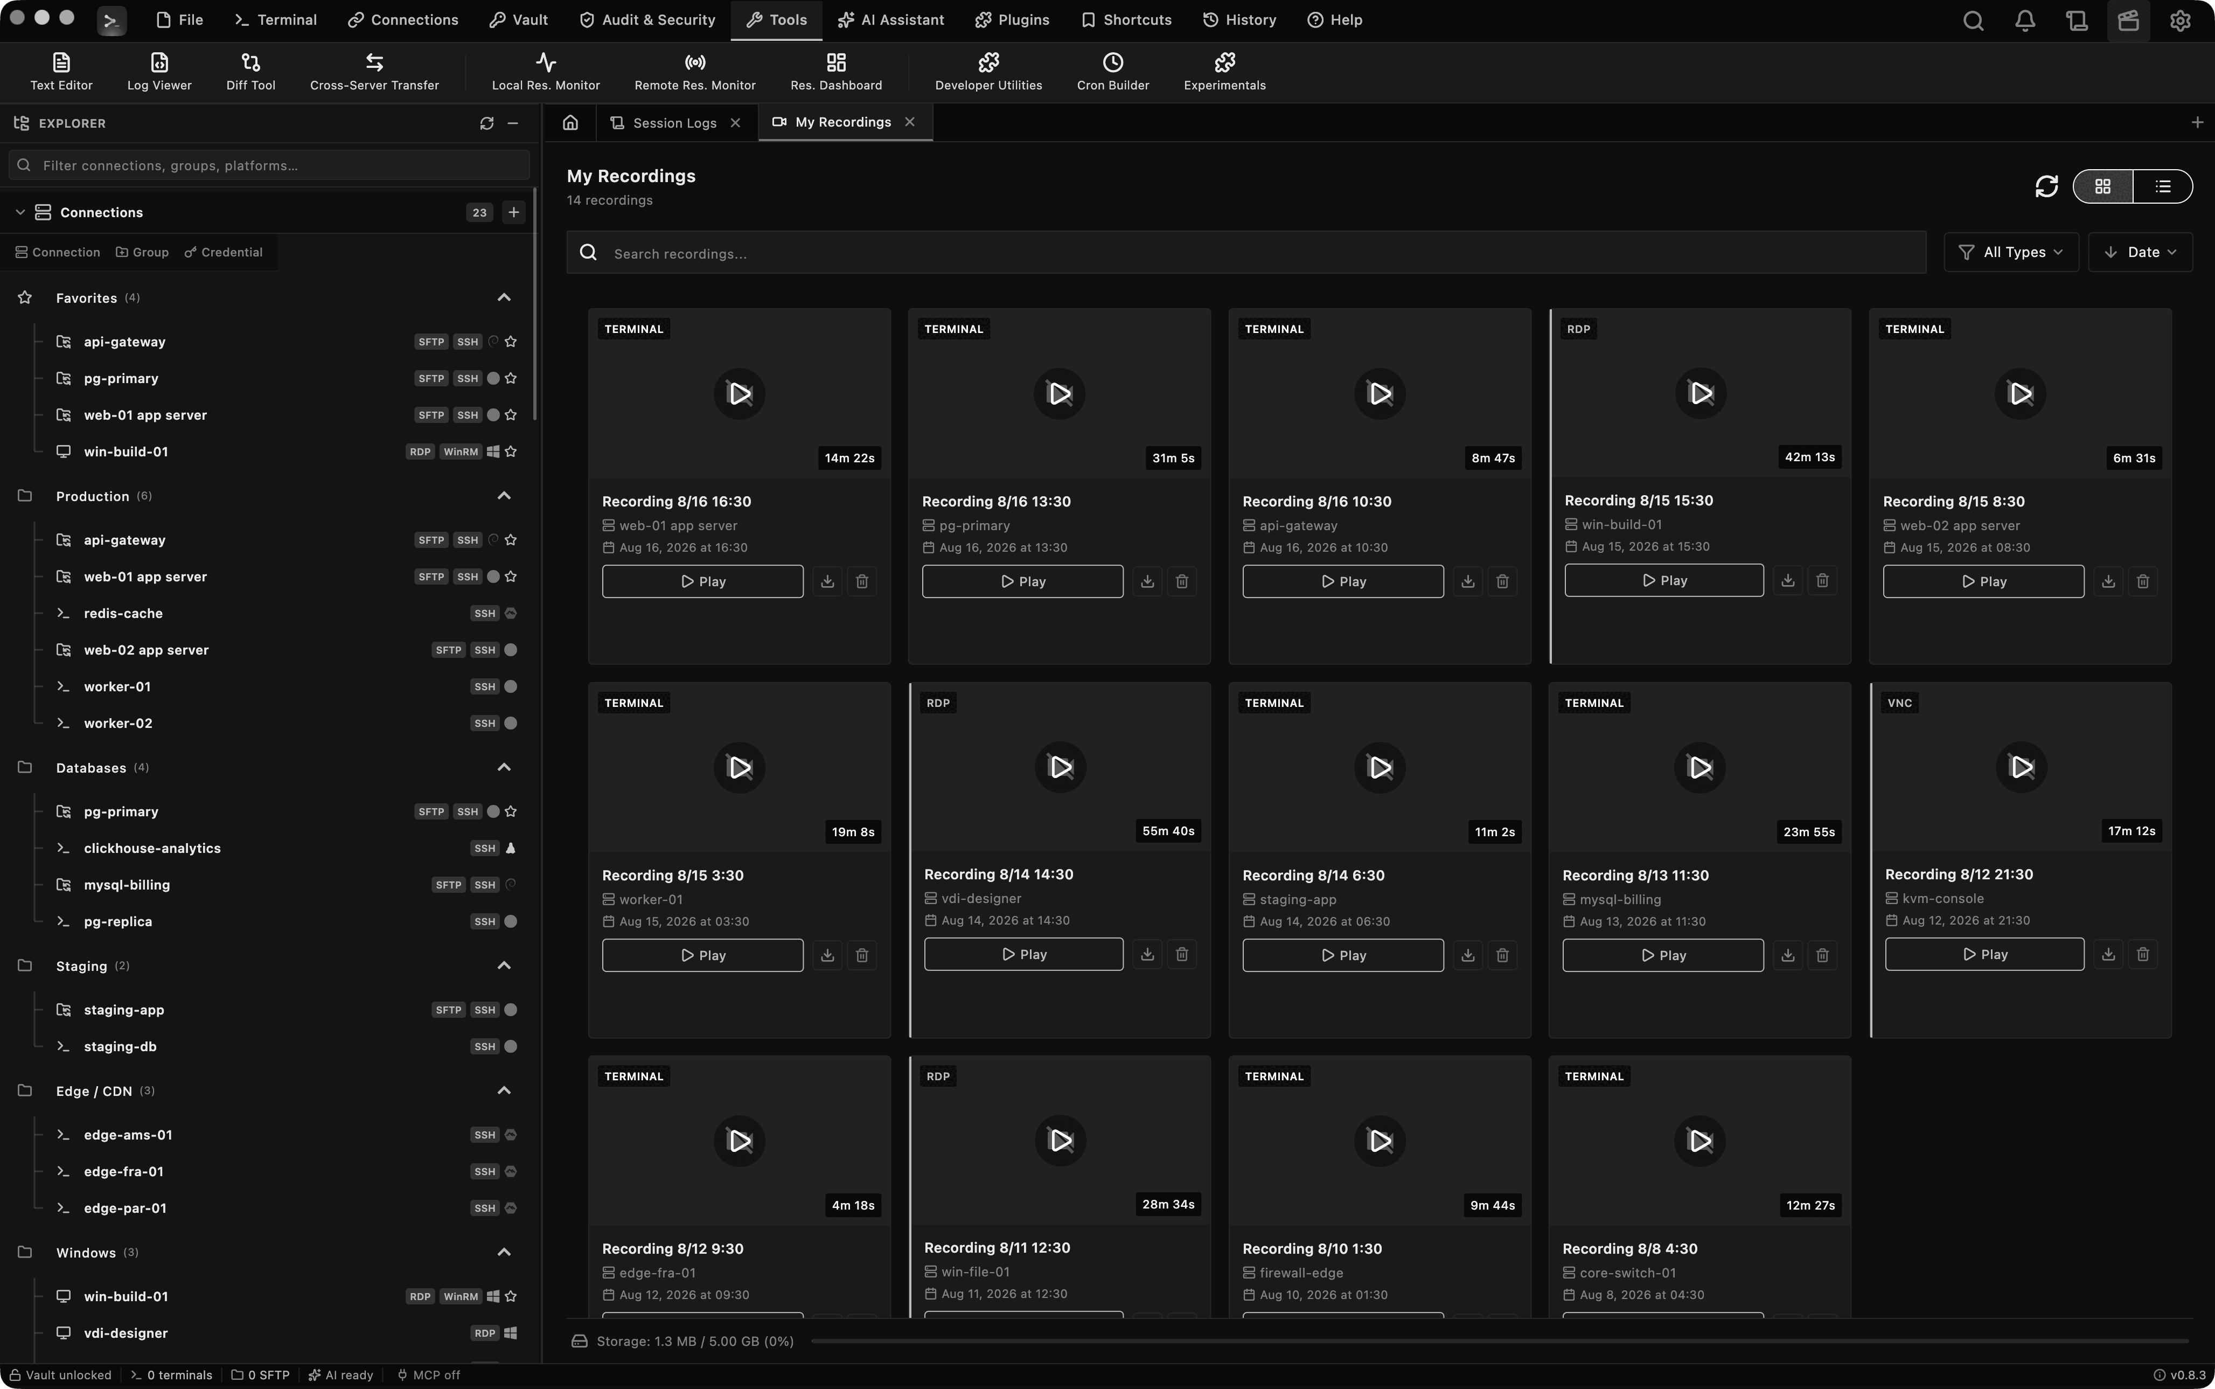Collapse the Edge / CDN group
Screen dimensions: 2215x1389
[x=503, y=1092]
